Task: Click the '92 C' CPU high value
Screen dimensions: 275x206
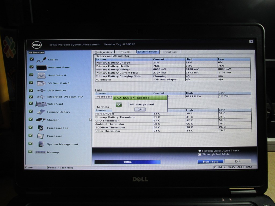Action: tap(189, 120)
